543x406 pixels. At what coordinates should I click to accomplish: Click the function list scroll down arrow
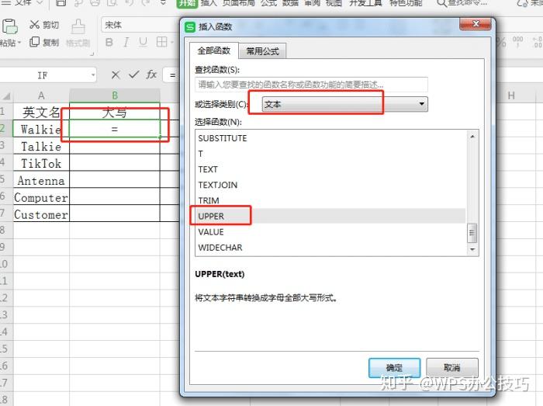tap(472, 249)
